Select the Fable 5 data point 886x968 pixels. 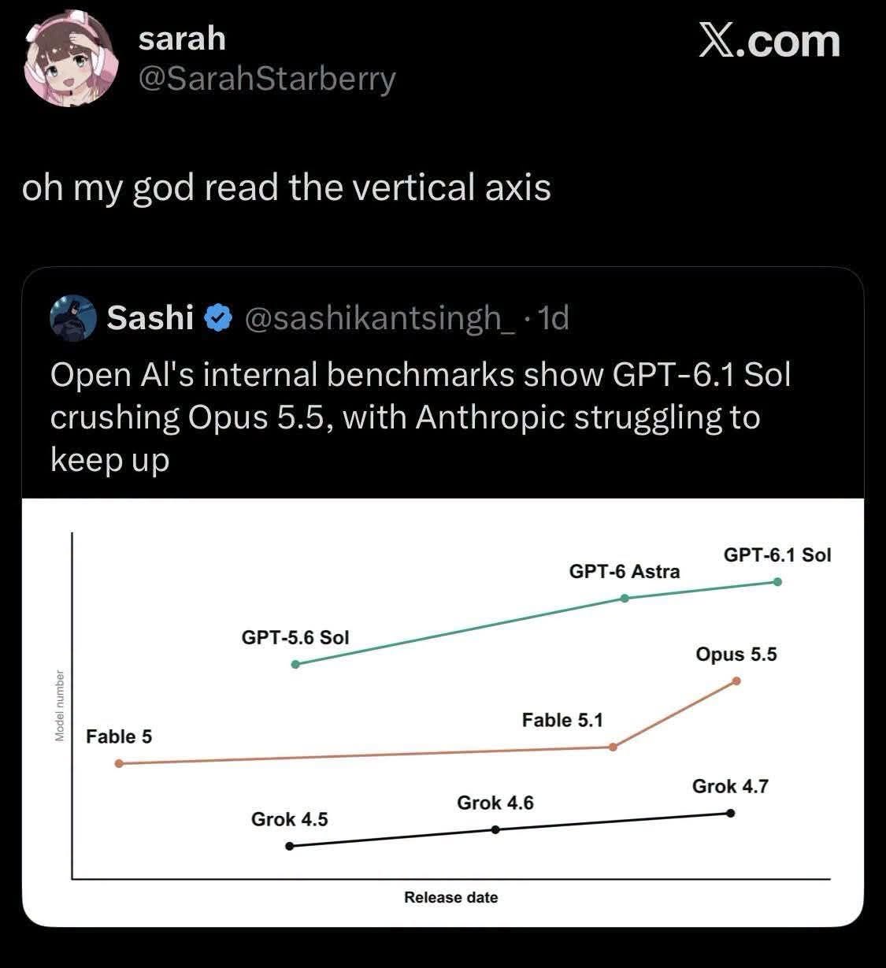pyautogui.click(x=119, y=763)
